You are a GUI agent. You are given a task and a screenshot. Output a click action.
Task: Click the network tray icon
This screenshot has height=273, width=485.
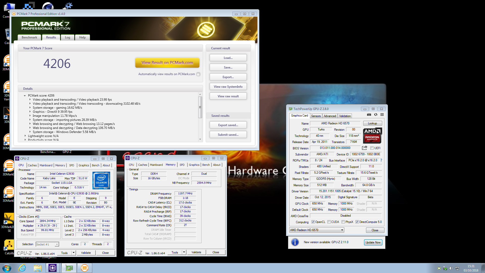tap(457, 268)
